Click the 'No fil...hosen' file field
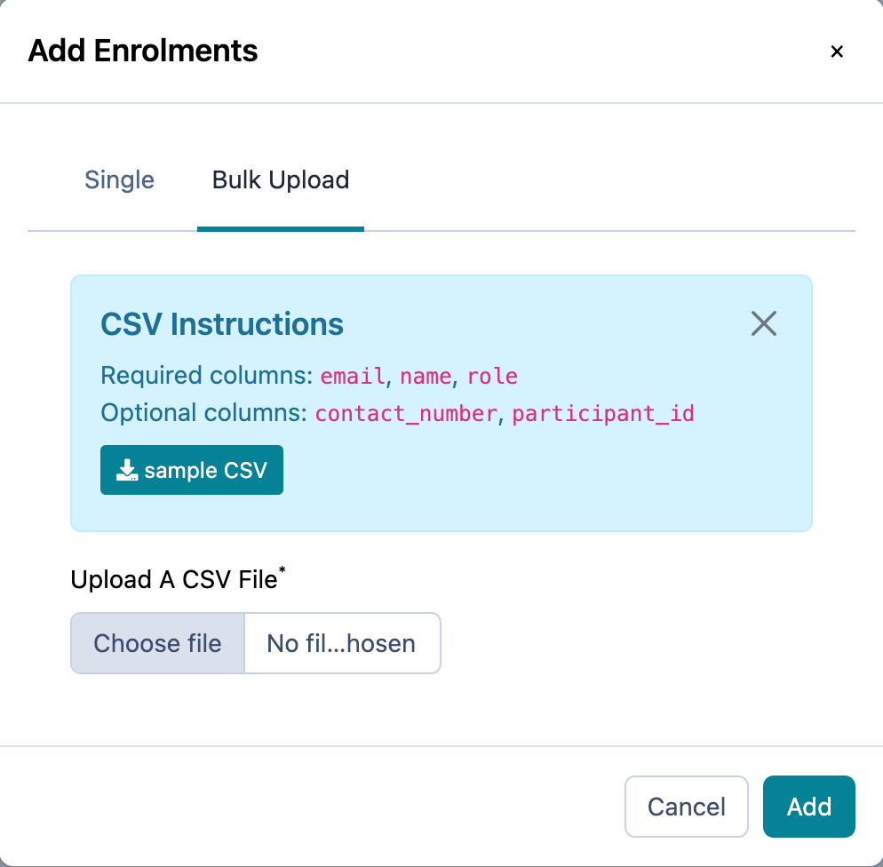Viewport: 883px width, 867px height. [x=342, y=643]
